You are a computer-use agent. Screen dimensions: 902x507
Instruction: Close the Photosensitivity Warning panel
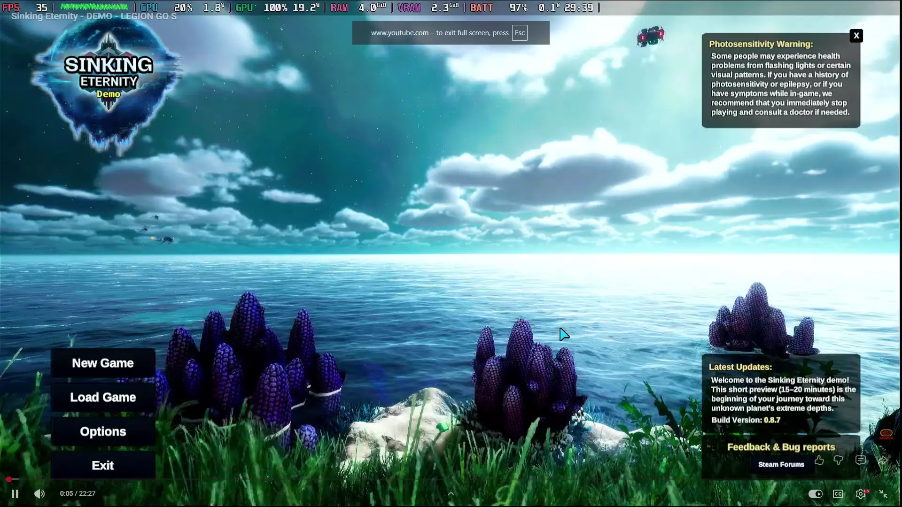point(856,36)
